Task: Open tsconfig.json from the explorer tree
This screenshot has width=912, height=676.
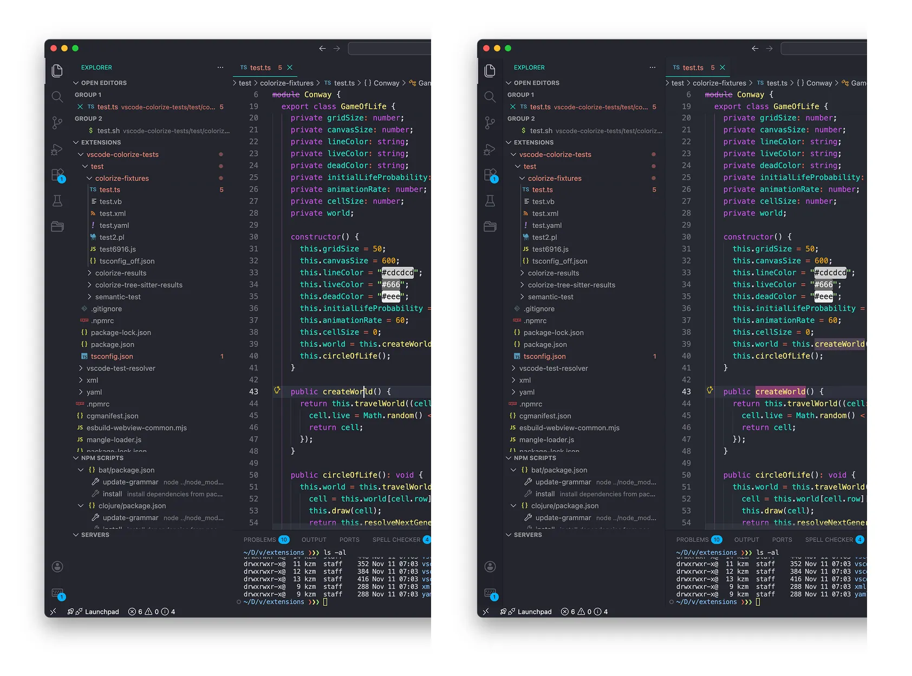Action: (x=111, y=356)
